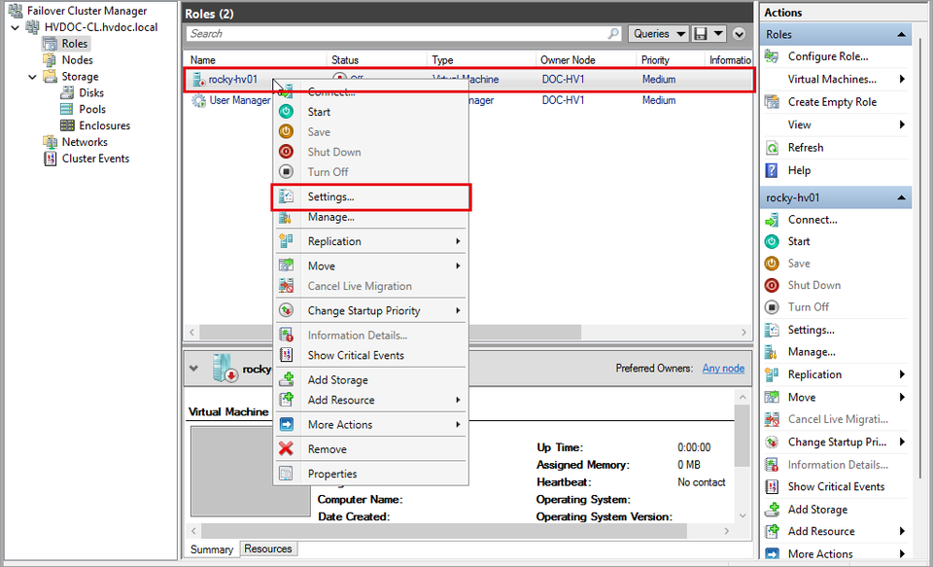Expand the round chevron next to Queries
Screen dimensions: 933x567
click(739, 34)
